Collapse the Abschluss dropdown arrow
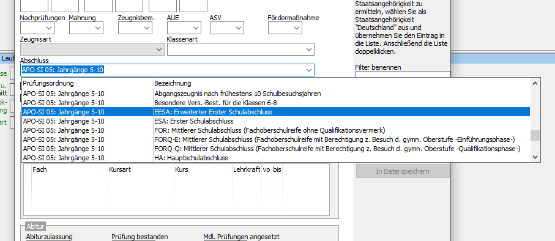This screenshot has height=241, width=555. coord(308,70)
